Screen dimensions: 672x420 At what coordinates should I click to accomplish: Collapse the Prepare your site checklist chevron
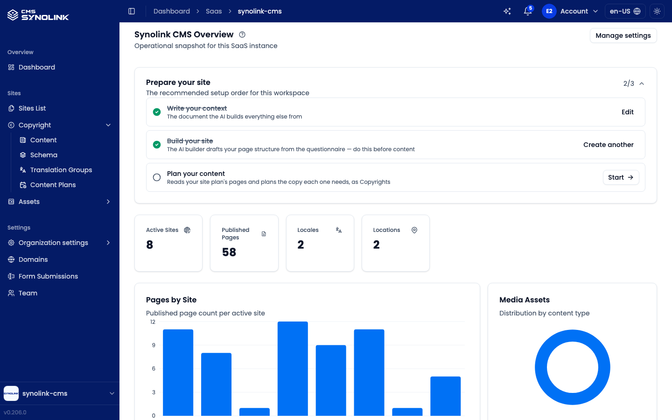642,84
